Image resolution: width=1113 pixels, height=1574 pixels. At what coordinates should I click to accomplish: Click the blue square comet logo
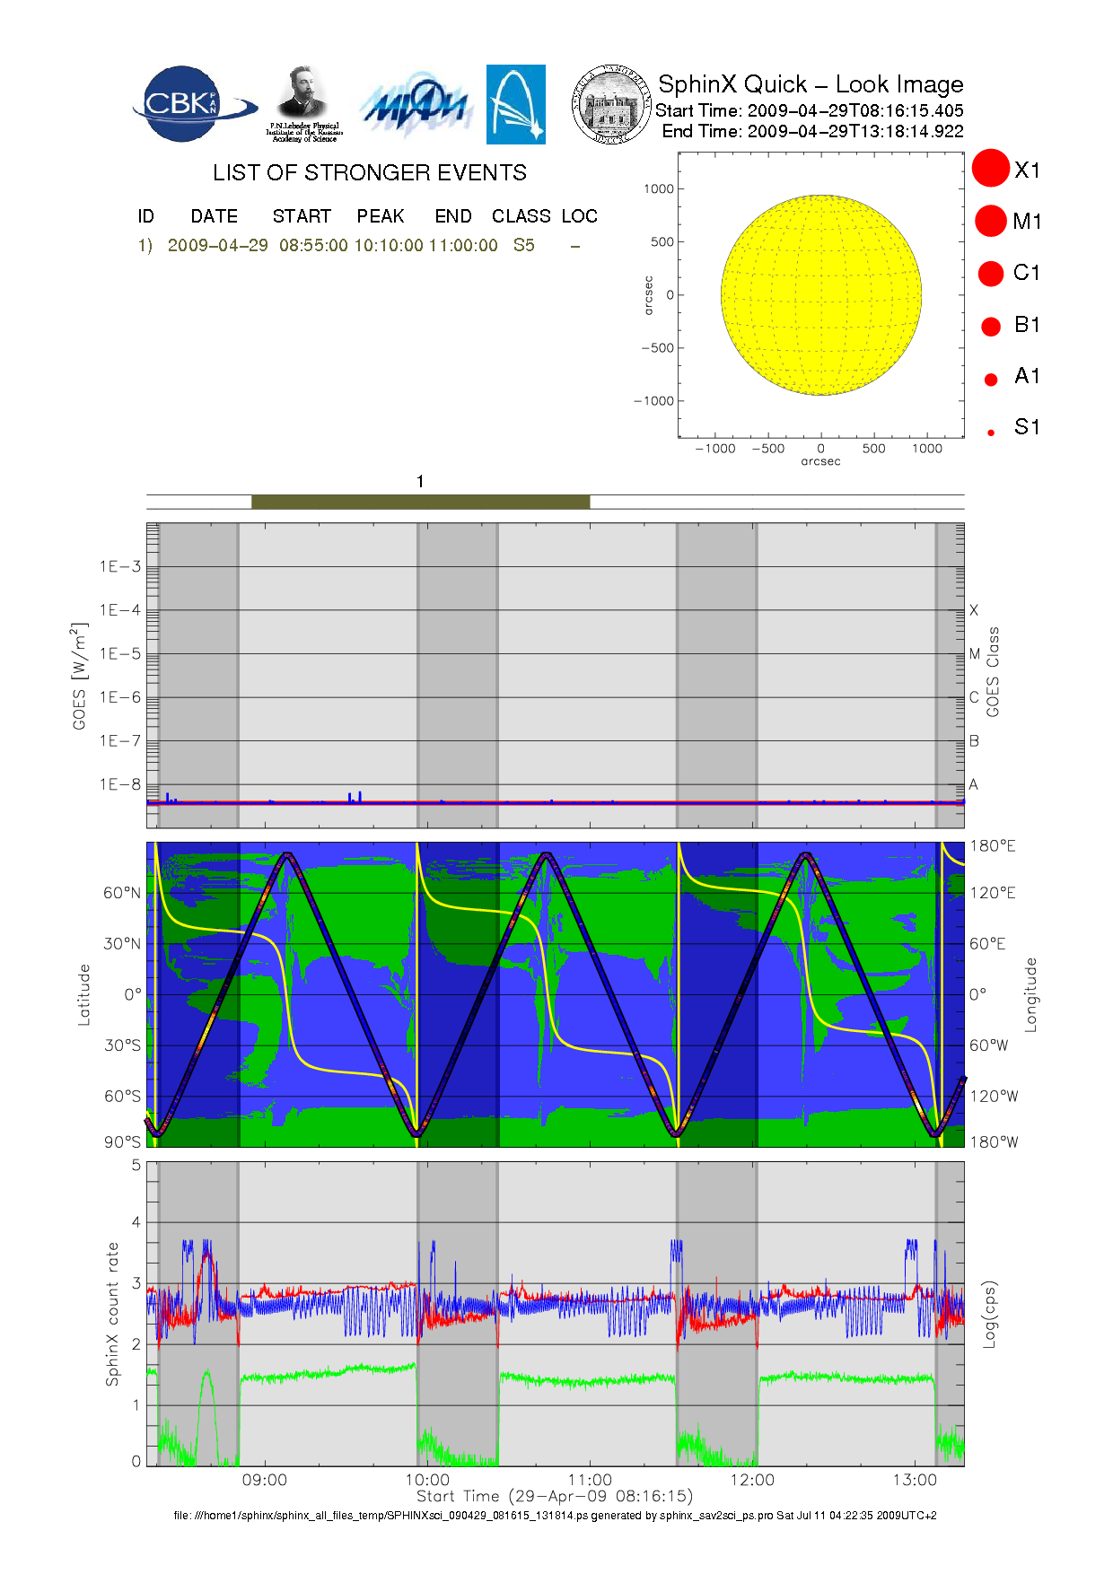[515, 104]
